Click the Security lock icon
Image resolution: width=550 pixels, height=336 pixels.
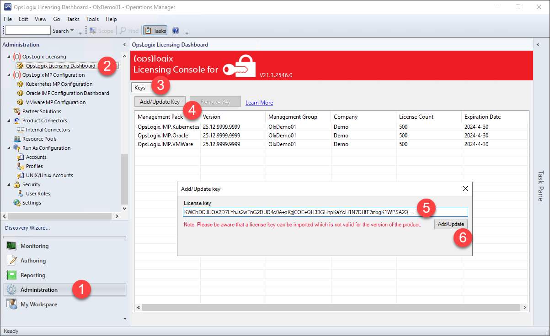click(17, 184)
